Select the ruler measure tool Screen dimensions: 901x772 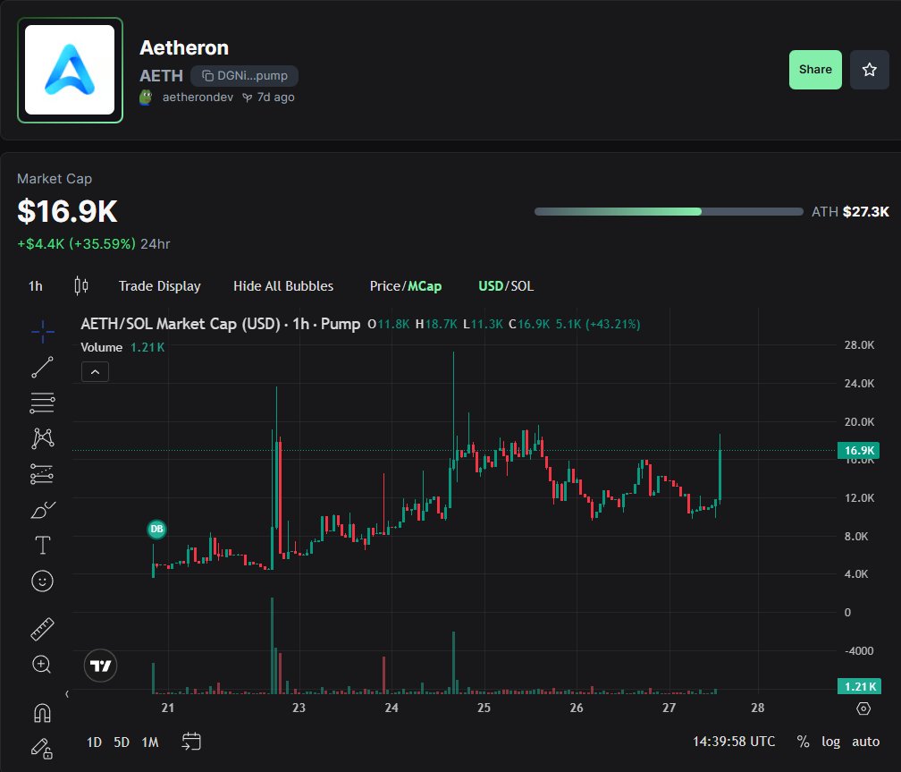pyautogui.click(x=43, y=630)
